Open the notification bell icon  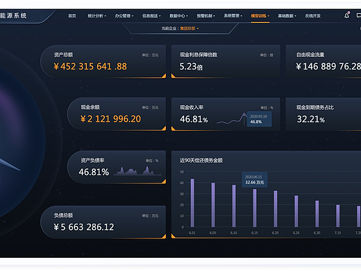point(346,15)
